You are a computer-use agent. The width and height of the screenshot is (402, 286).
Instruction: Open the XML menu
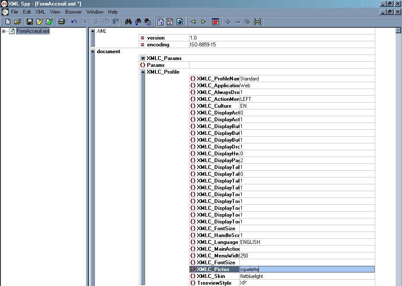click(x=40, y=12)
